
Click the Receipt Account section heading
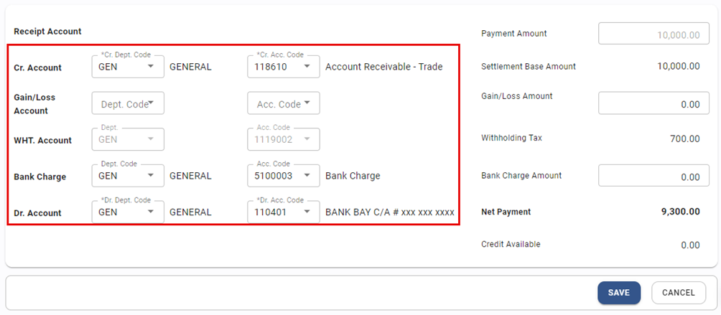(47, 32)
